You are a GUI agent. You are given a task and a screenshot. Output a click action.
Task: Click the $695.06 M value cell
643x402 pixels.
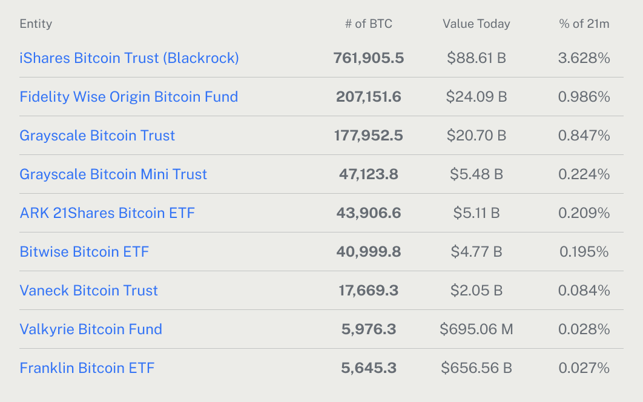coord(476,329)
